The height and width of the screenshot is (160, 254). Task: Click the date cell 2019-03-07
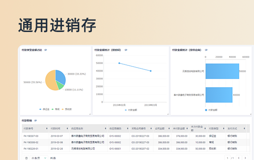(57, 136)
